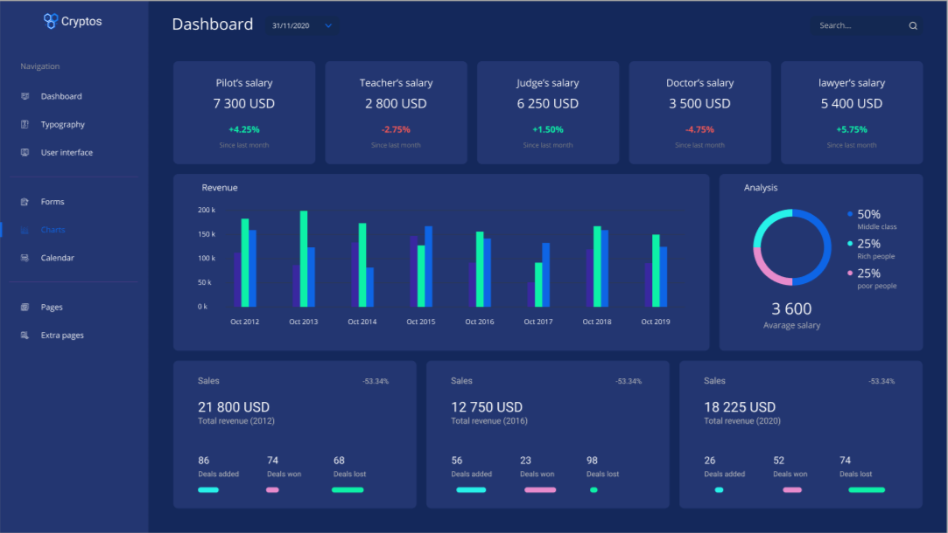
Task: Click the Extra pages sidebar icon
Action: tap(25, 335)
